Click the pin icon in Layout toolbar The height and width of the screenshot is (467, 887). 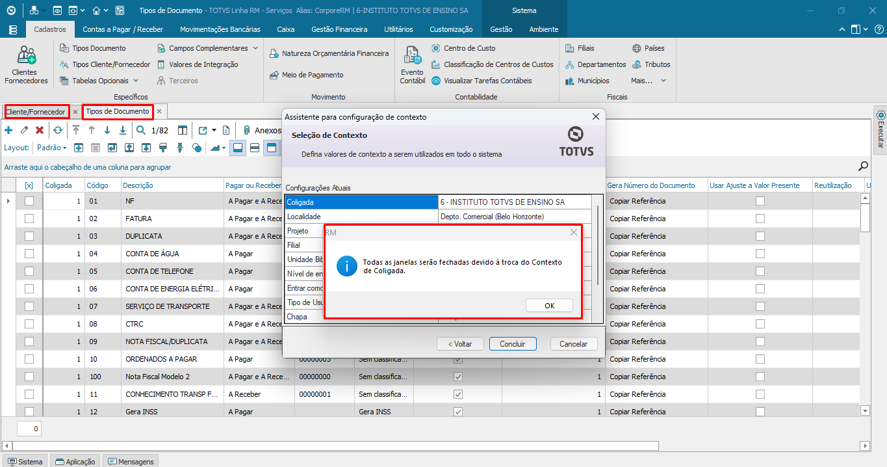pos(180,148)
